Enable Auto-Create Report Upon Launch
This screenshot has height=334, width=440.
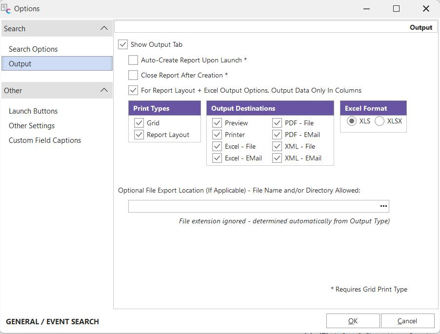click(x=133, y=60)
